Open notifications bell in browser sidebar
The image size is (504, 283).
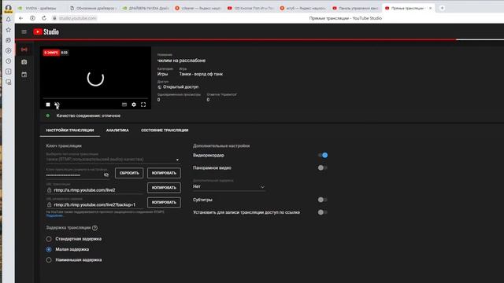tap(9, 20)
